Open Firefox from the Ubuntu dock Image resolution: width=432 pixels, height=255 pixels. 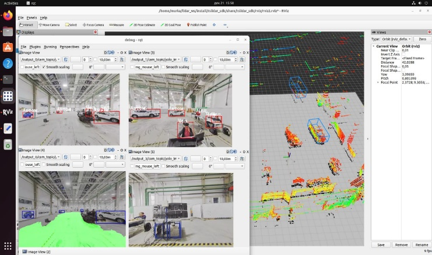click(8, 16)
